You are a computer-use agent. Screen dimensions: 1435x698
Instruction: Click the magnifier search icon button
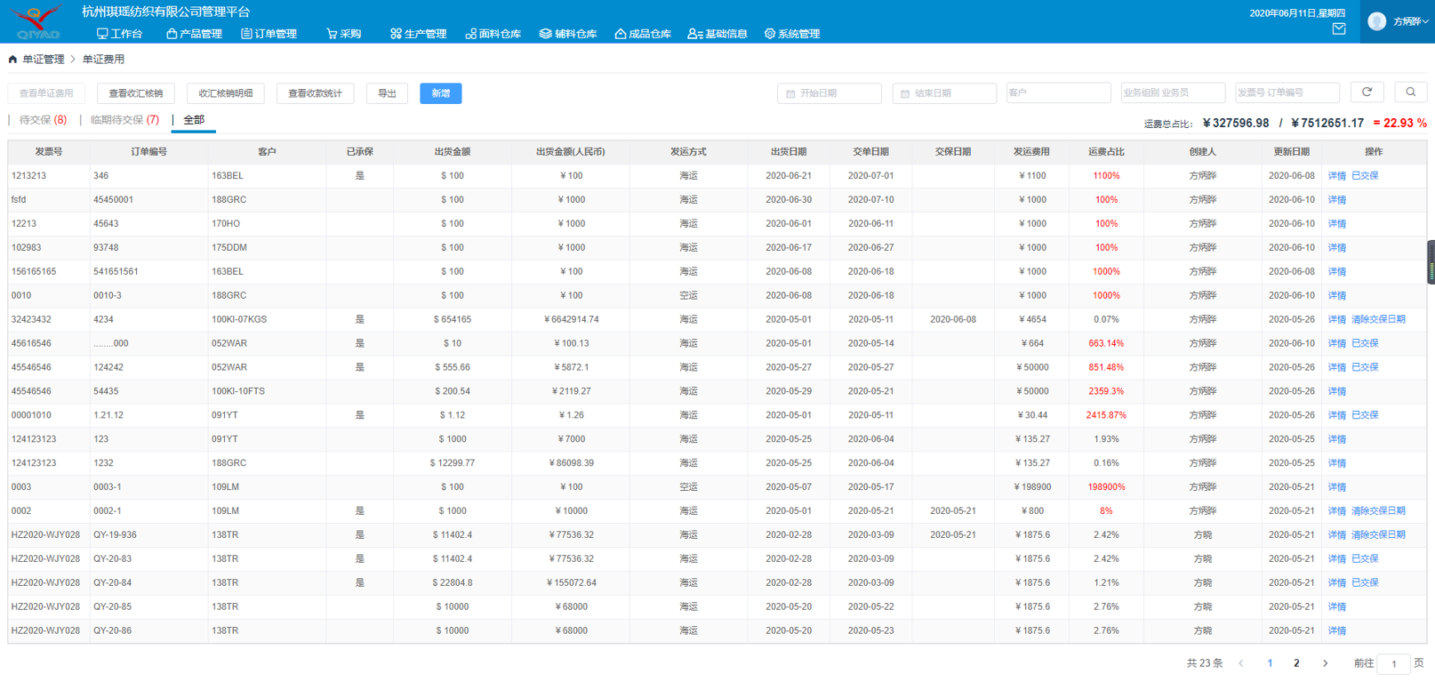[1410, 92]
